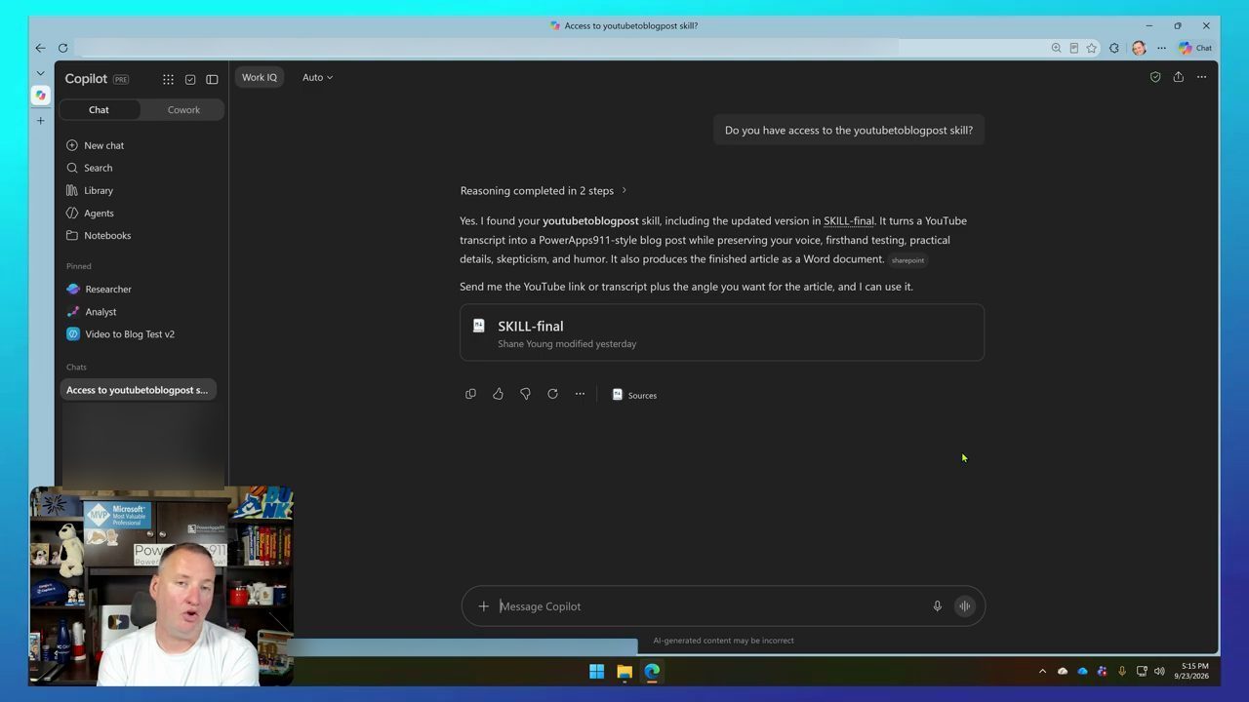Open more options below the response
This screenshot has width=1249, height=702.
580,394
